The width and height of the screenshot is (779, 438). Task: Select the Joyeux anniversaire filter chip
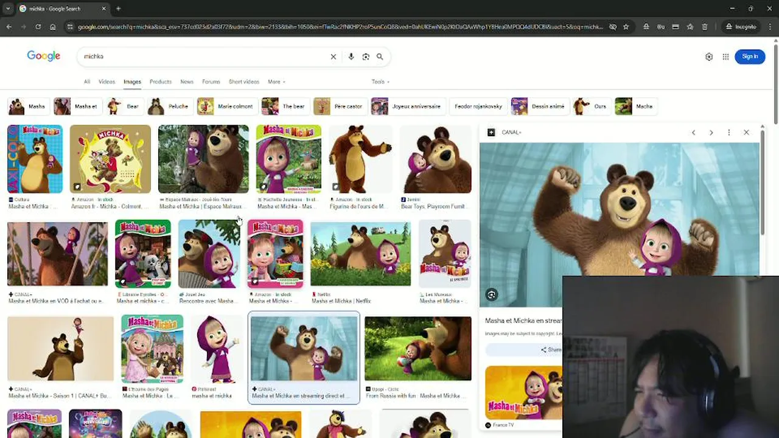click(407, 106)
